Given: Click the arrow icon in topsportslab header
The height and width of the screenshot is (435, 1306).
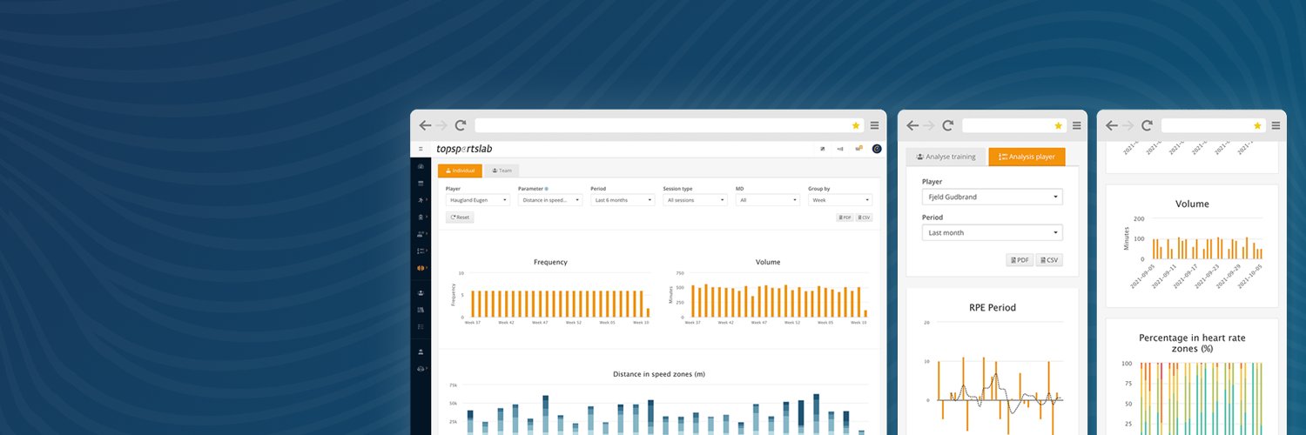Looking at the screenshot, I should pos(823,149).
